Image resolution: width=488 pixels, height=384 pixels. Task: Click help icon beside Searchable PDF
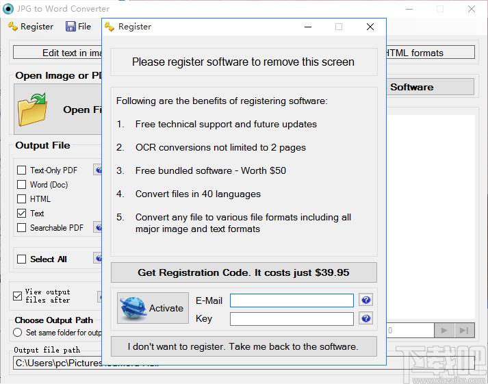(x=98, y=227)
